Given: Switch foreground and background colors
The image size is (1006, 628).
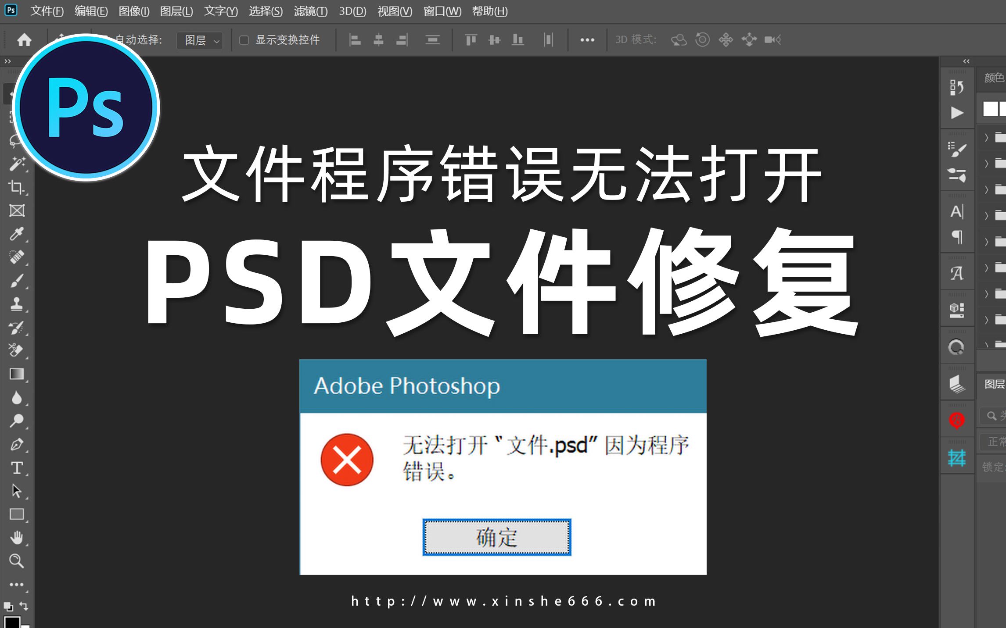Looking at the screenshot, I should 24,606.
